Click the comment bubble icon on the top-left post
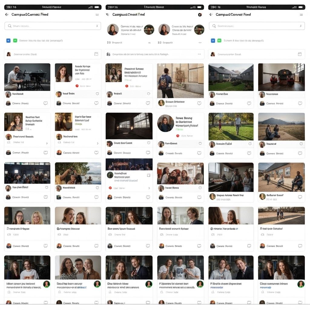Viewport: 310px width, 310px height. click(x=45, y=103)
